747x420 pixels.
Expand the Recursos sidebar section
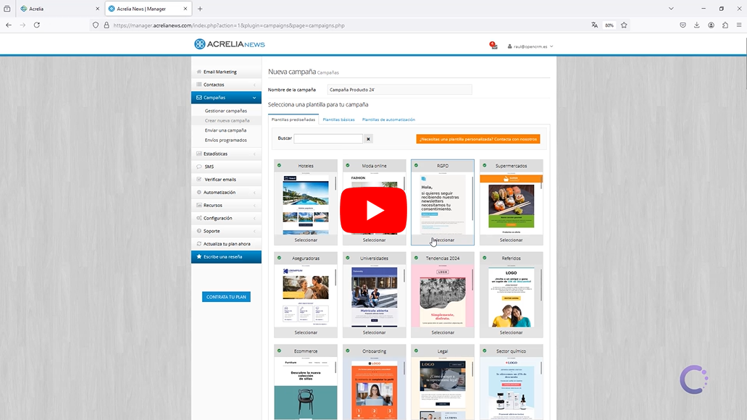pos(226,205)
